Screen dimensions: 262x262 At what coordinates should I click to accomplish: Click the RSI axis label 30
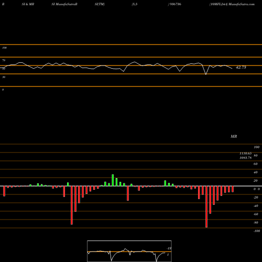tap(4, 77)
